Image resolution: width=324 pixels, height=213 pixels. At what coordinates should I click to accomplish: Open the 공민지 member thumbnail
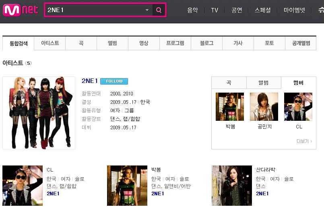click(x=264, y=107)
